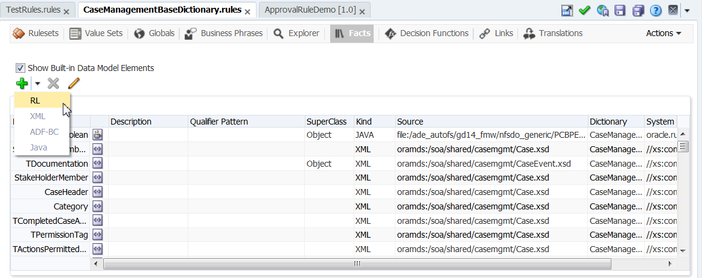Expand the Actions dropdown menu
Screen dimensions: 702x278
663,34
